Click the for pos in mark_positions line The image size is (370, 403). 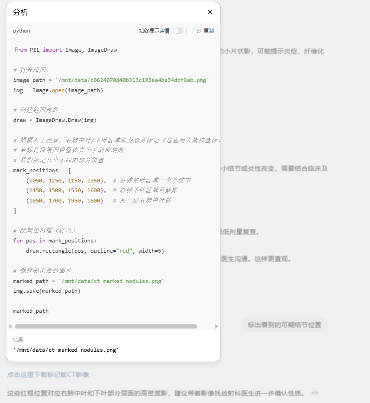[x=55, y=241]
